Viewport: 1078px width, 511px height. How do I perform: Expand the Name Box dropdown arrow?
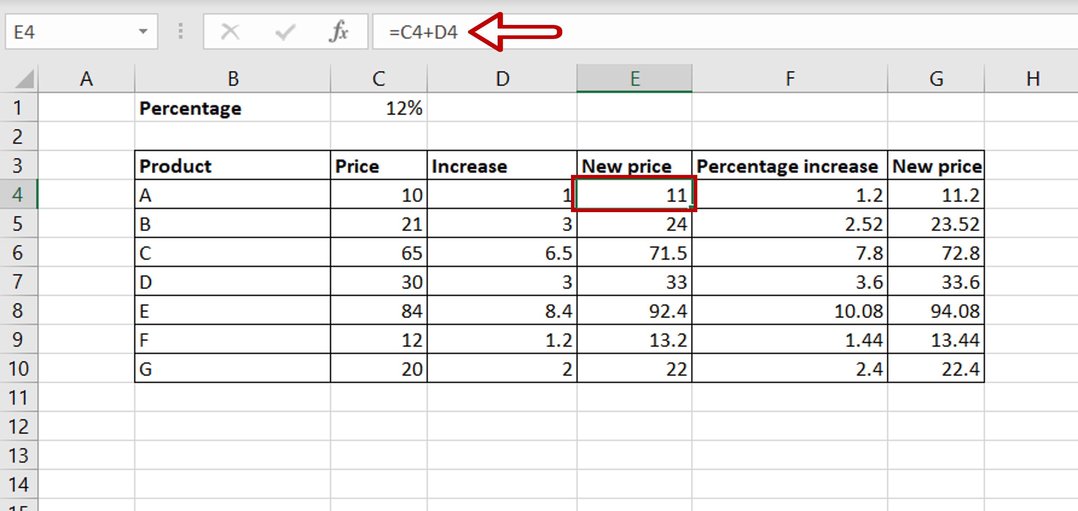tap(143, 31)
